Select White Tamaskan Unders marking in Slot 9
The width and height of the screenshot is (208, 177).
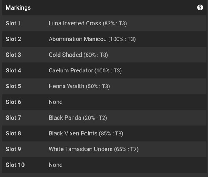(94, 149)
